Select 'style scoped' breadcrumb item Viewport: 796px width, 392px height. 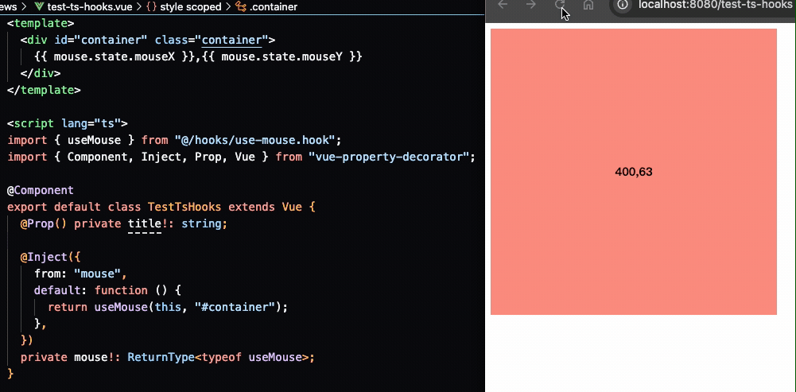[x=191, y=6]
